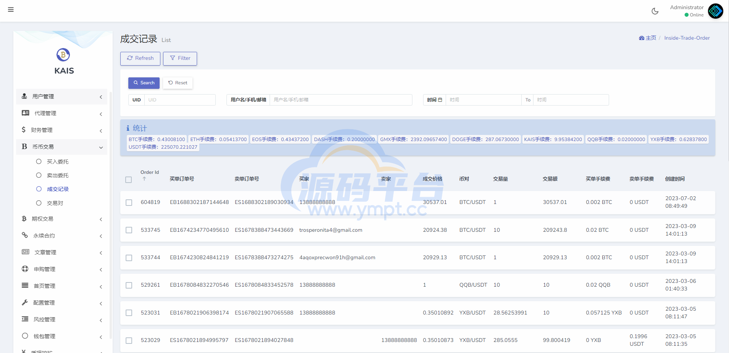The image size is (729, 353).
Task: Open the Administrator avatar menu
Action: [715, 11]
